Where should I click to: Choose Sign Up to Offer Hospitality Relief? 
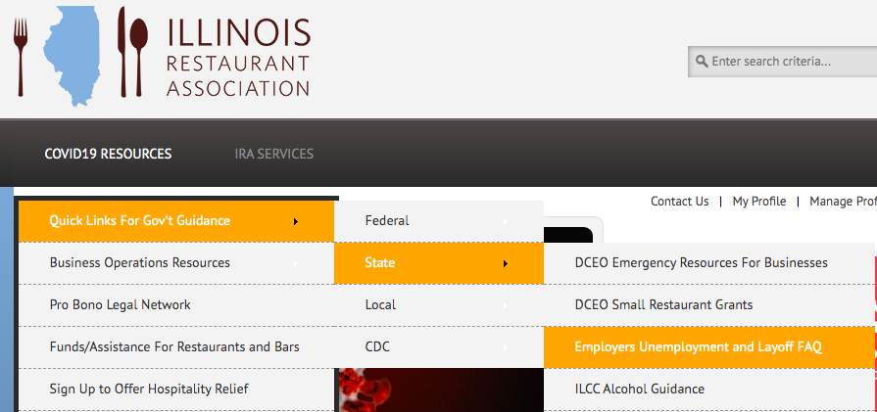pos(149,389)
